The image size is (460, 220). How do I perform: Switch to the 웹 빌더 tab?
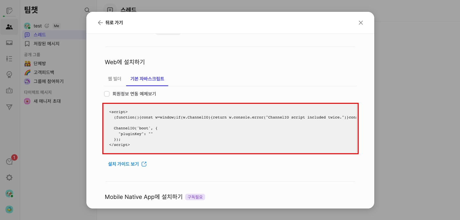115,79
